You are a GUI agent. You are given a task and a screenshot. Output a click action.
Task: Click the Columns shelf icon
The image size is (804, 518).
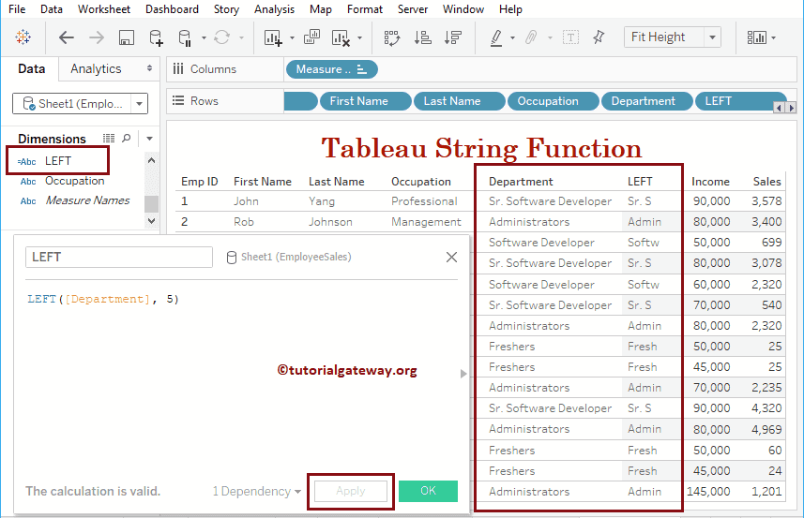pyautogui.click(x=178, y=68)
